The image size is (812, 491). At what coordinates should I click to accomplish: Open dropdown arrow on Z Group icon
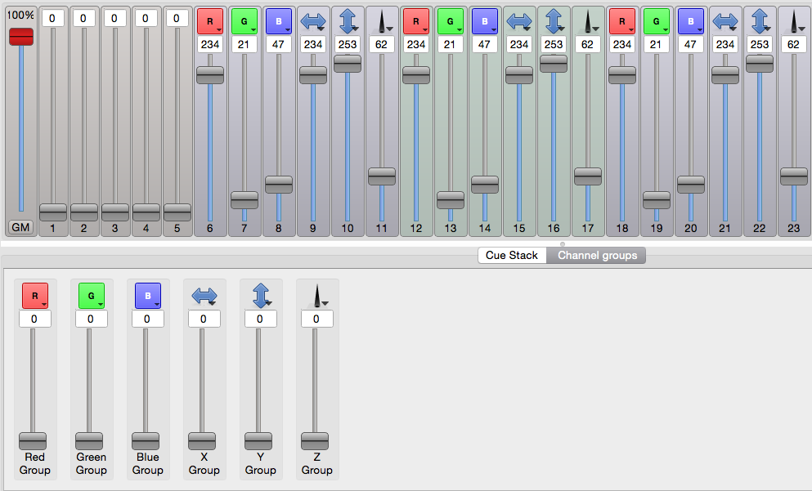click(x=325, y=302)
